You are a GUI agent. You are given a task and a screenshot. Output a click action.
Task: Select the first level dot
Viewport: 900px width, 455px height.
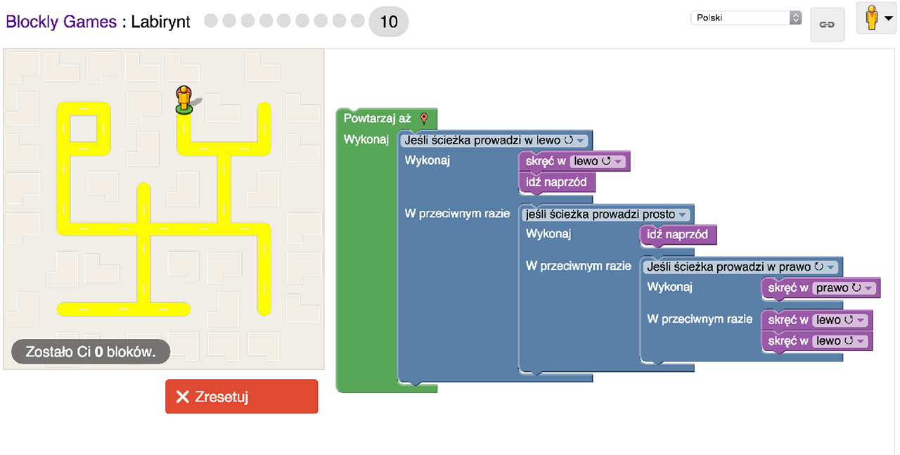[x=211, y=21]
